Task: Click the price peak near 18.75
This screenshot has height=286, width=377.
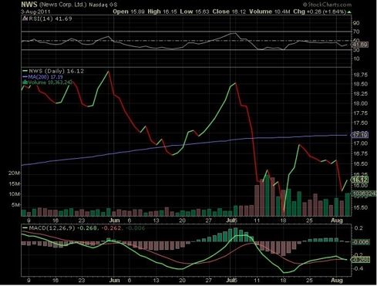Action: 109,72
